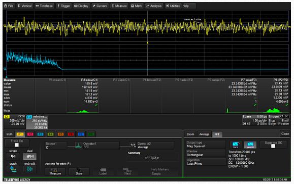Click the Measure action for trace F1
This screenshot has height=184, width=294.
(55, 172)
